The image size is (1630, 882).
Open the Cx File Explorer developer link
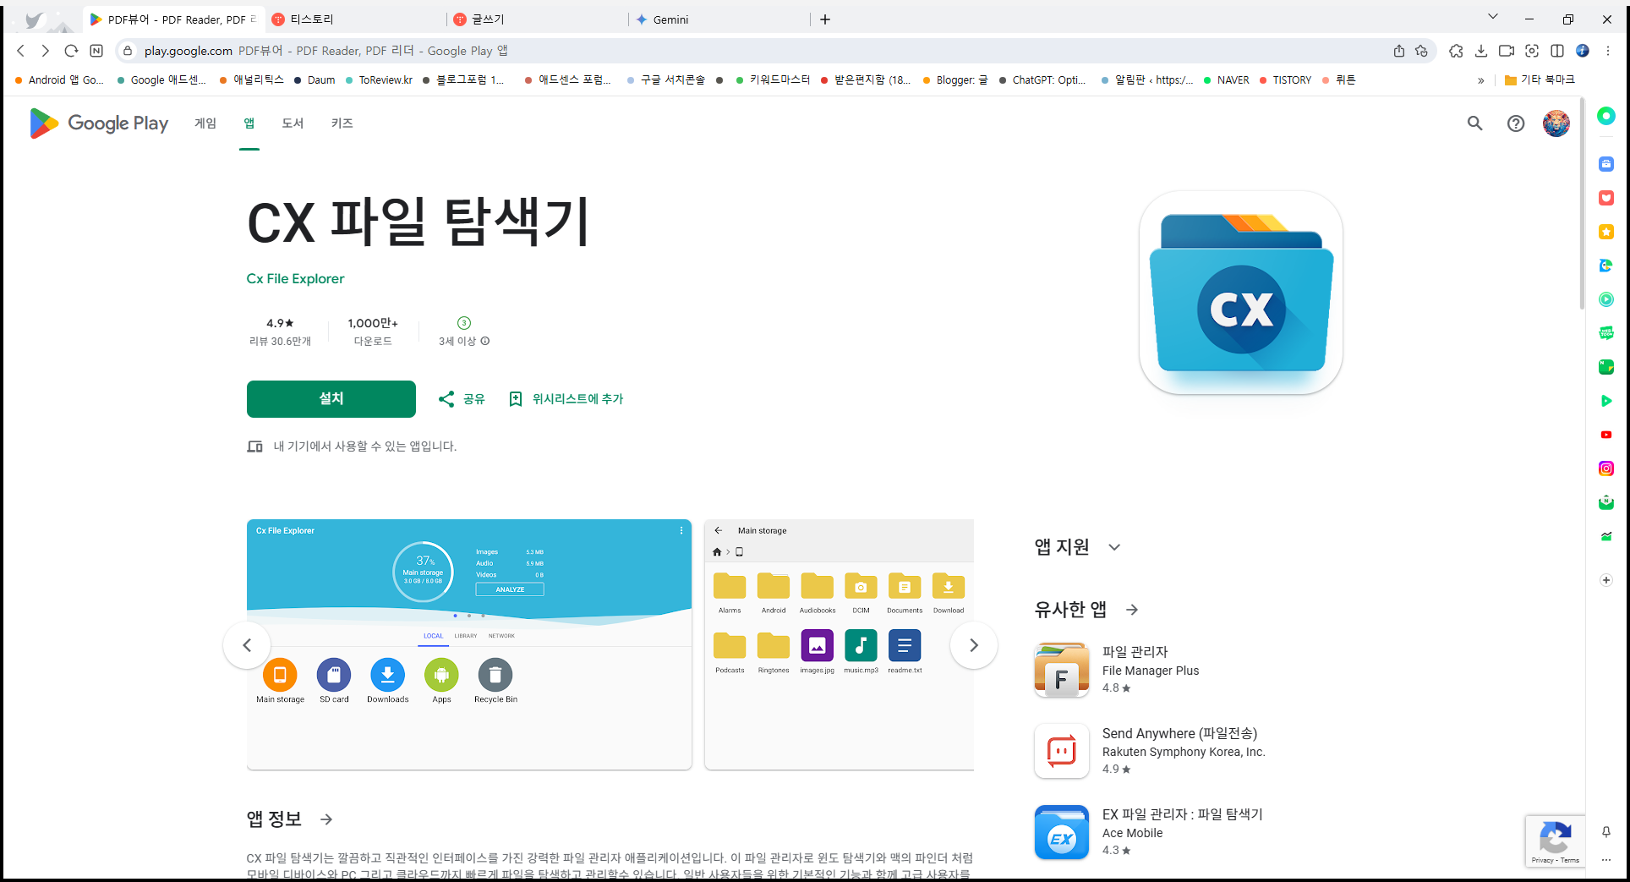[x=295, y=279]
